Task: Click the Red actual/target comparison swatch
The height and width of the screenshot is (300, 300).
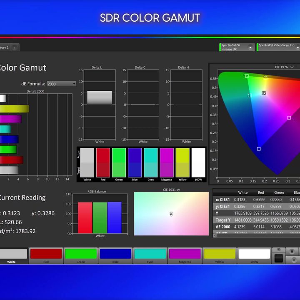Action: point(103,162)
